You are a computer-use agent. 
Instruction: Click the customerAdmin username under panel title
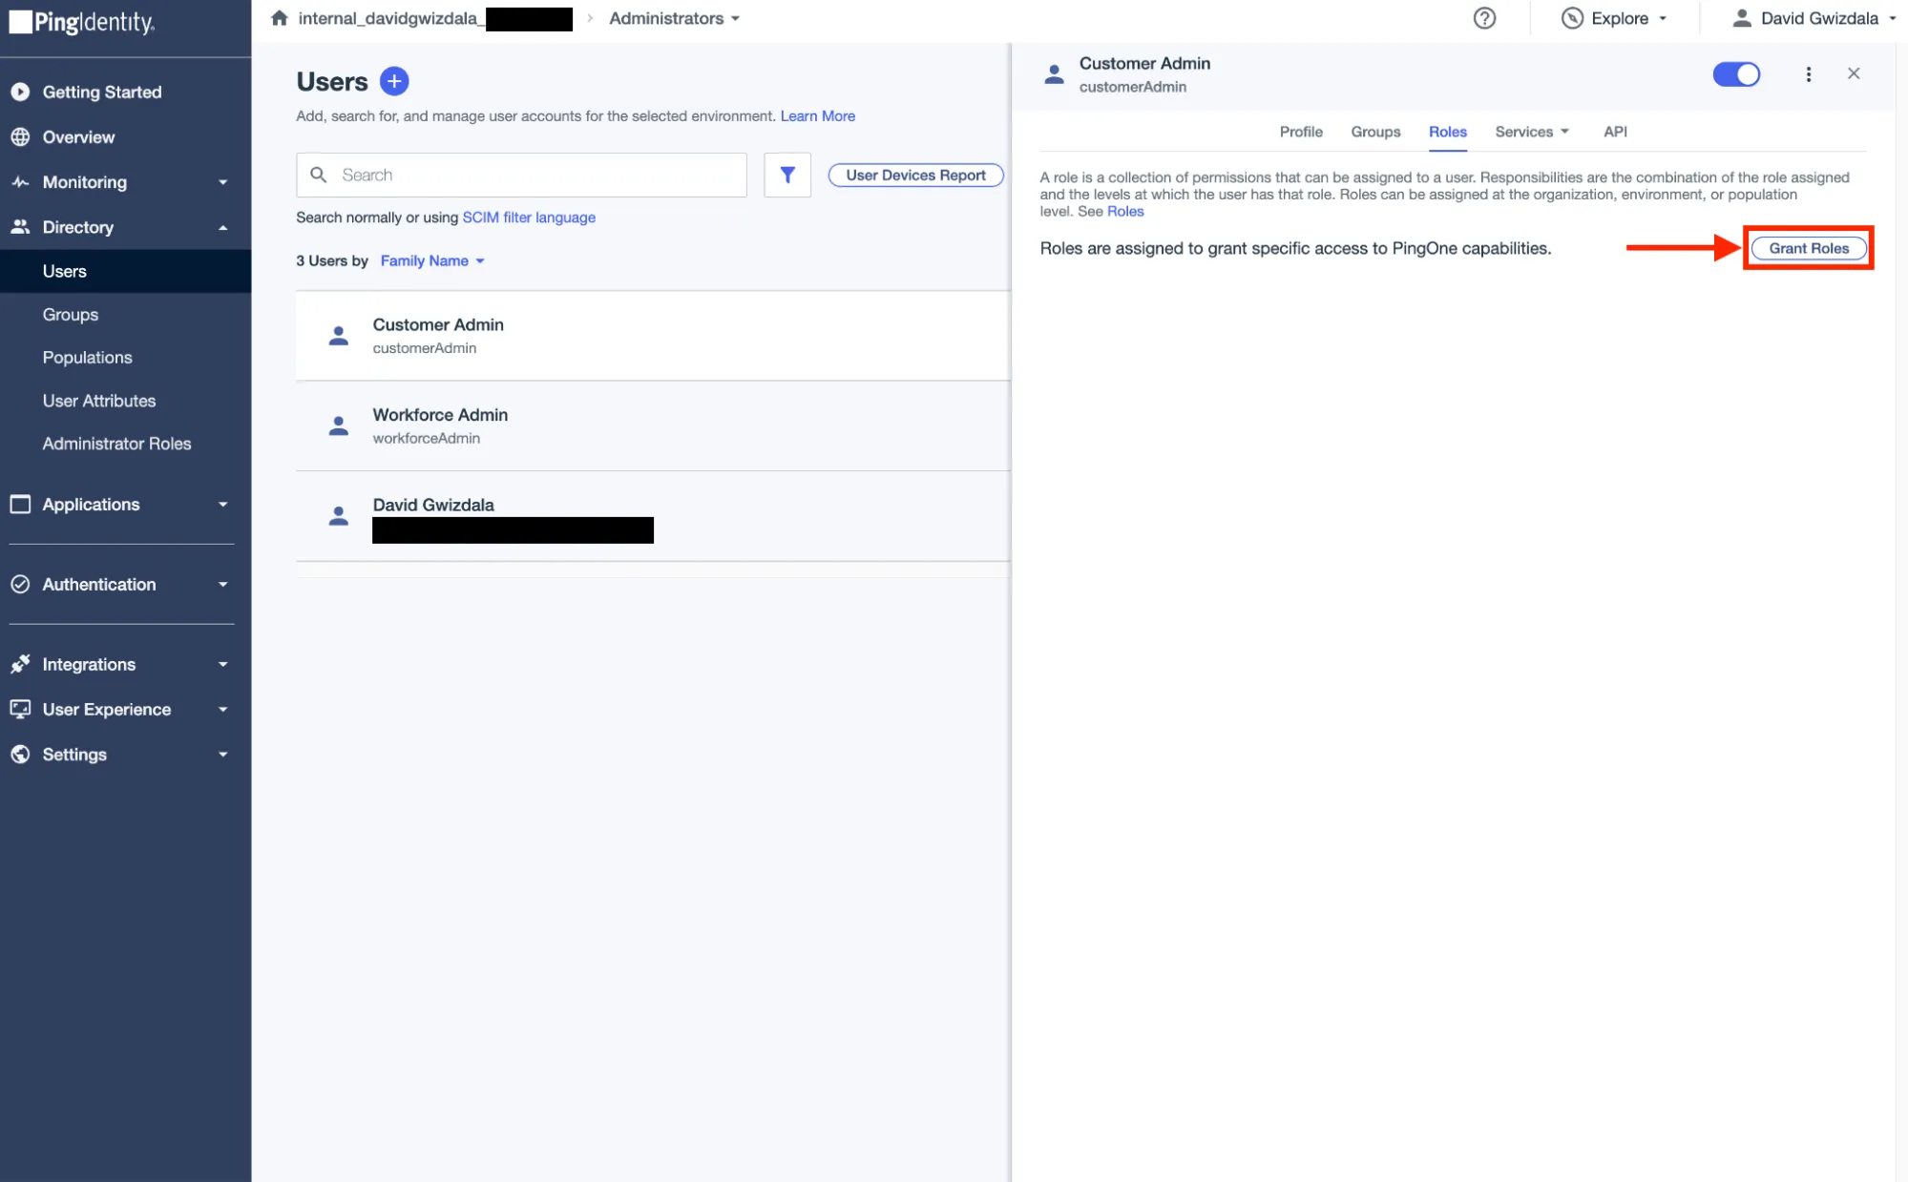click(x=1132, y=87)
